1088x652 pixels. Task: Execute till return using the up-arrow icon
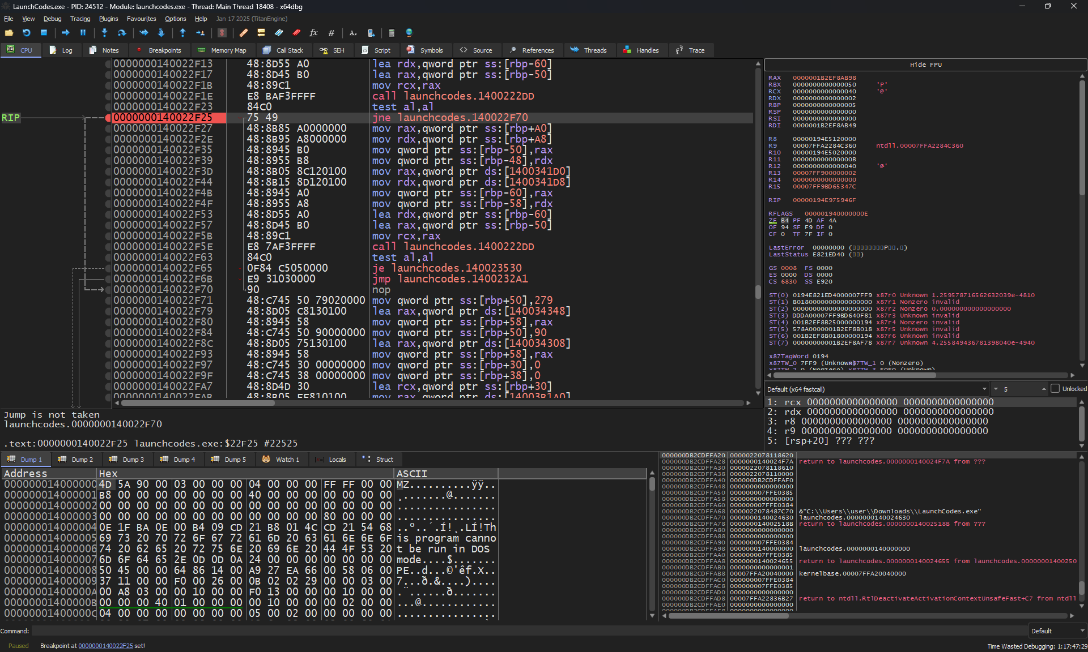tap(182, 33)
